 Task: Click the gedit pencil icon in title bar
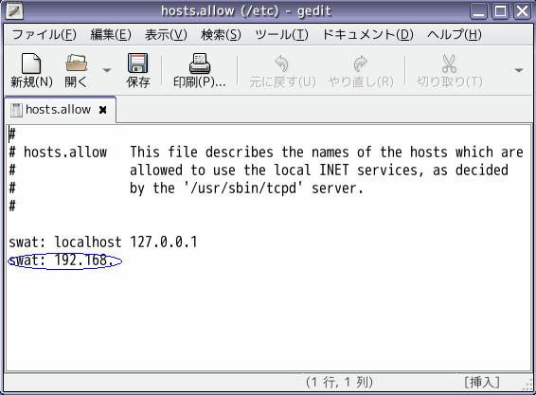[x=14, y=11]
